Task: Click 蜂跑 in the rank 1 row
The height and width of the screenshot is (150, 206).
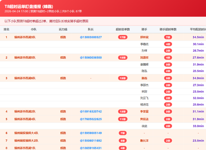Action: click(63, 37)
